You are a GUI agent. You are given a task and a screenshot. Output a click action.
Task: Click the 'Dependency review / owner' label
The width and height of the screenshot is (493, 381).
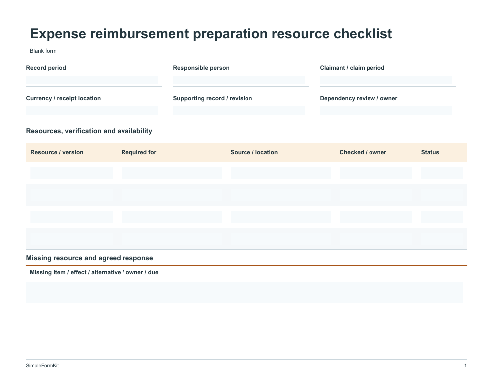(359, 98)
